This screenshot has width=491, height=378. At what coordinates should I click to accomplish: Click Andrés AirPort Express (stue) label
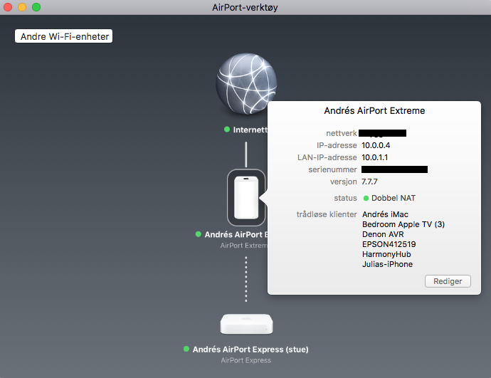pos(250,350)
